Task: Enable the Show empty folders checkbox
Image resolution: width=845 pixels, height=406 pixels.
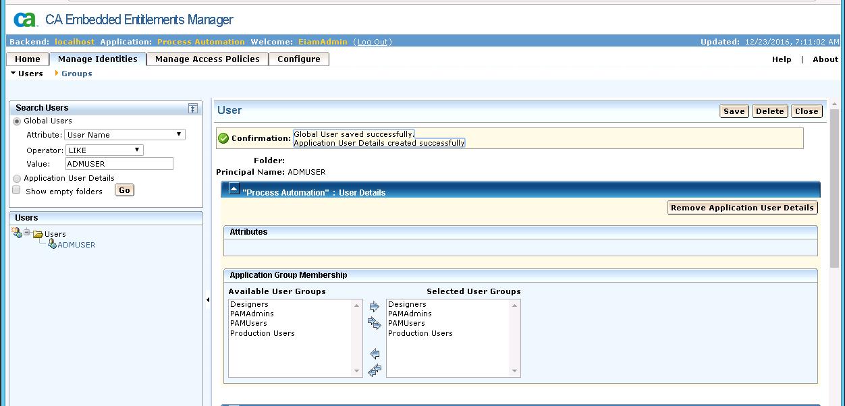Action: 17,191
